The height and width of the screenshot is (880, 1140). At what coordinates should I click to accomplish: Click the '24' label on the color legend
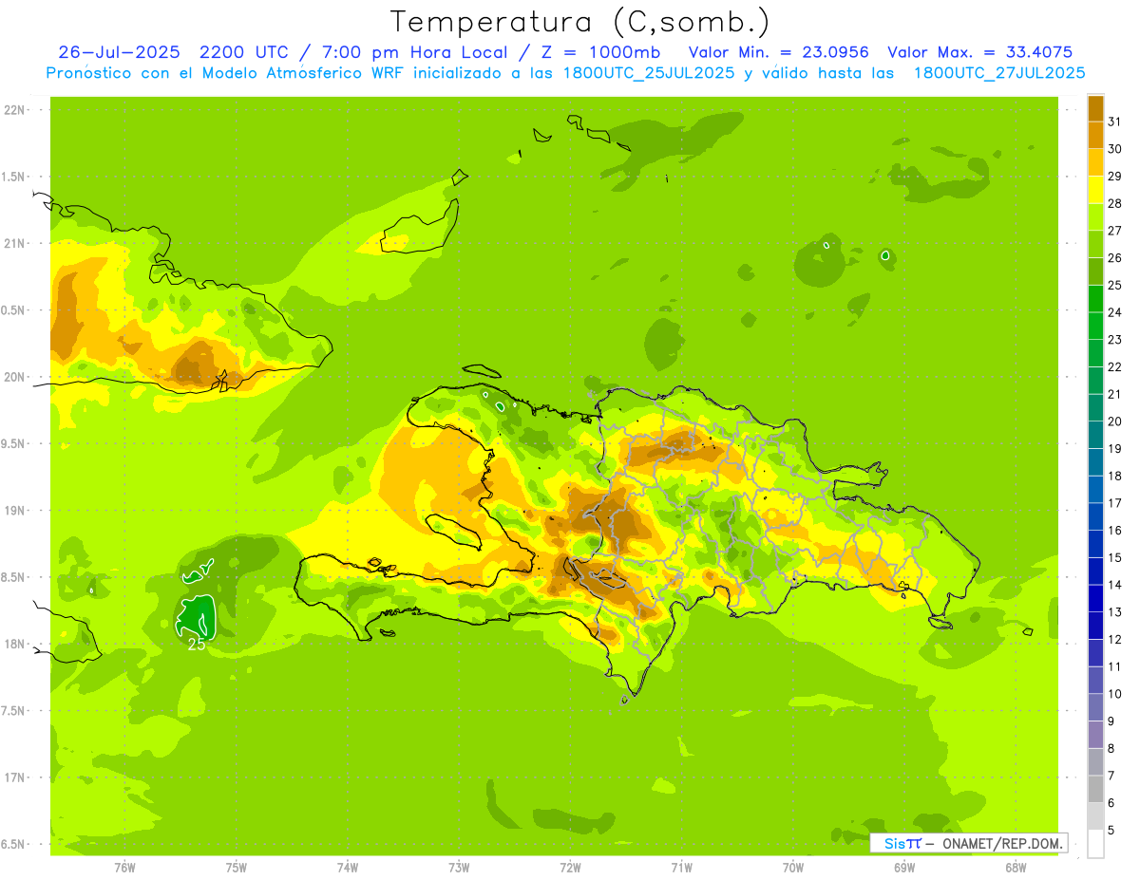[1114, 312]
